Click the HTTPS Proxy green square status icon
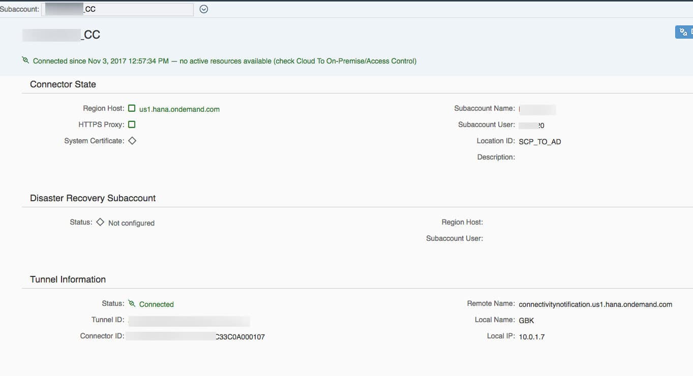693x376 pixels. [132, 124]
